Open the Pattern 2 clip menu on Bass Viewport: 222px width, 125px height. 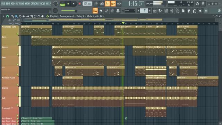click(32, 37)
